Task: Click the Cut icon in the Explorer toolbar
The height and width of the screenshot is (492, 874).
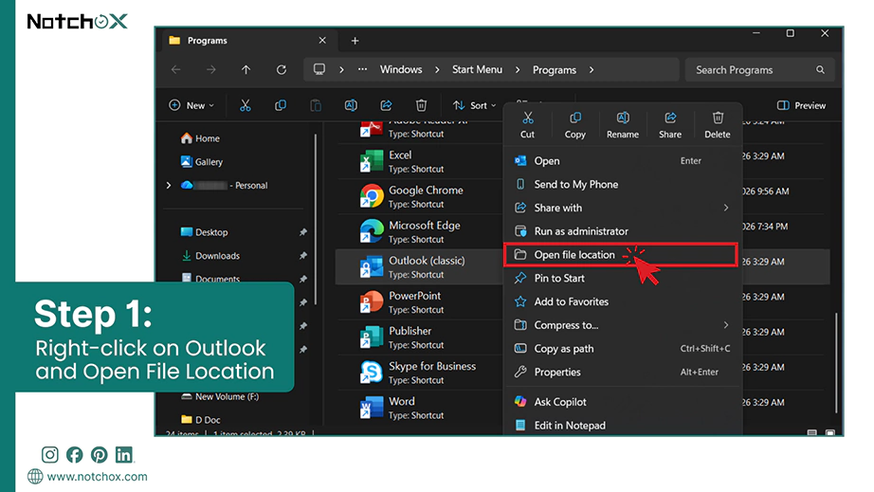Action: (246, 105)
